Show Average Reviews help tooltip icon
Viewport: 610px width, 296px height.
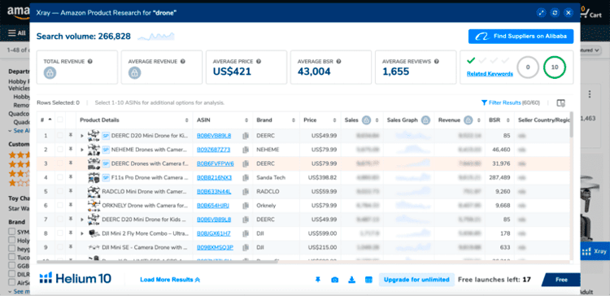437,62
